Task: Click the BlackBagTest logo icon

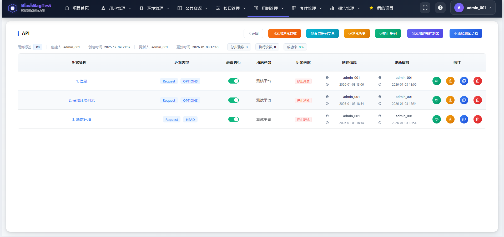Action: pyautogui.click(x=13, y=8)
